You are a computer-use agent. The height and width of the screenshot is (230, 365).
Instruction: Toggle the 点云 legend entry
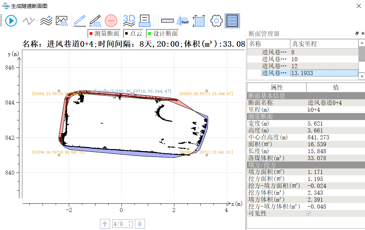pos(133,34)
